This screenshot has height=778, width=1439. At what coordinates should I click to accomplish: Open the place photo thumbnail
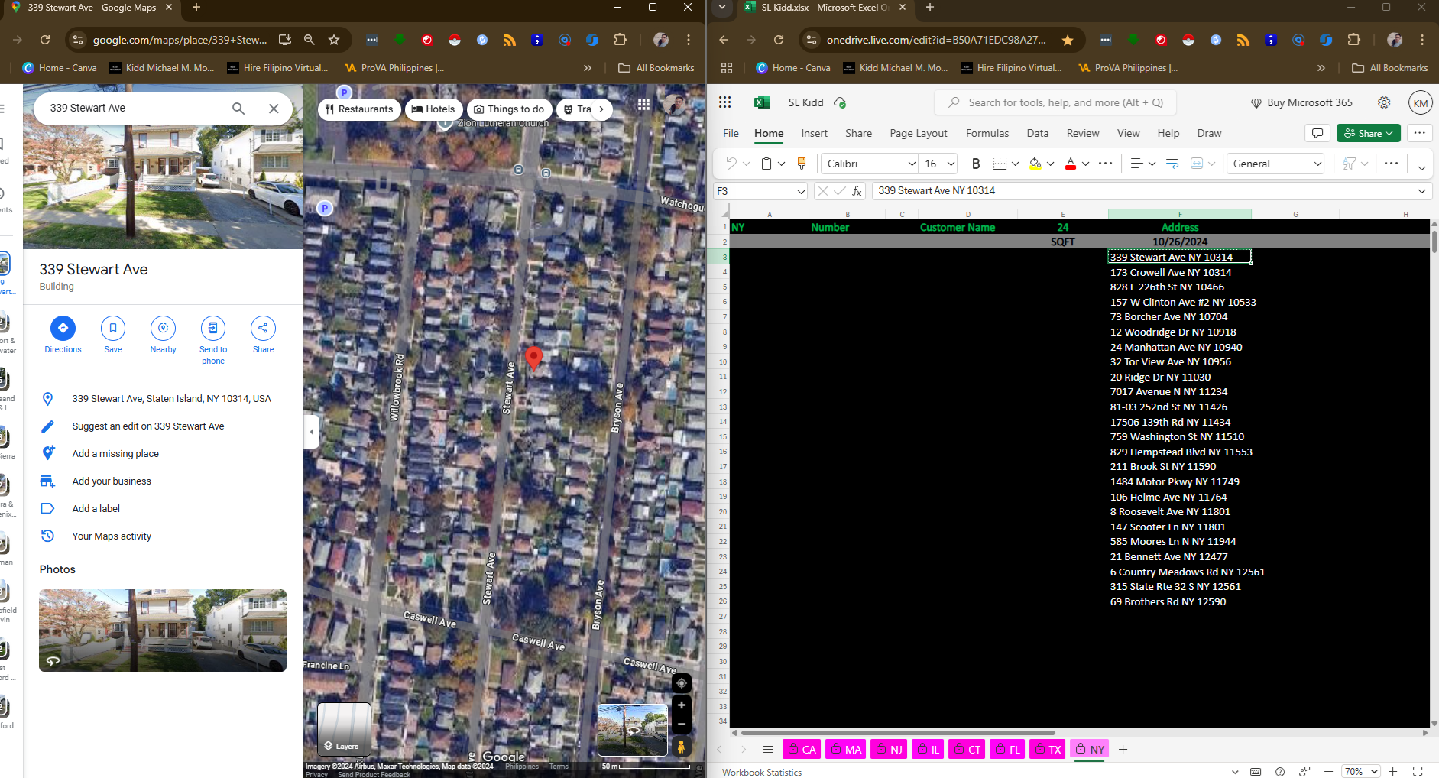point(163,631)
